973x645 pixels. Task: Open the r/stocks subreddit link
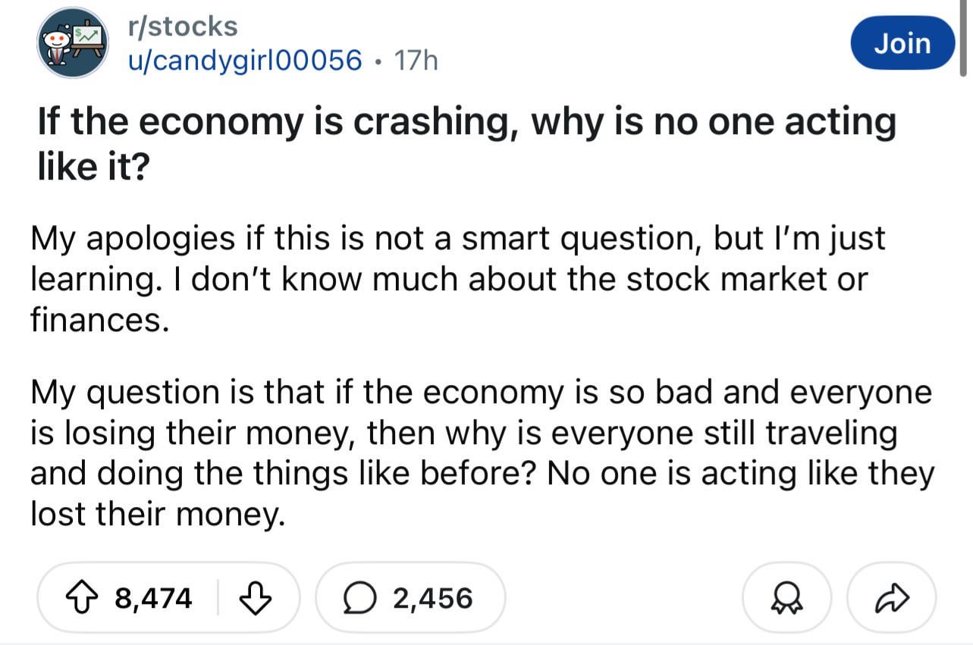click(183, 27)
